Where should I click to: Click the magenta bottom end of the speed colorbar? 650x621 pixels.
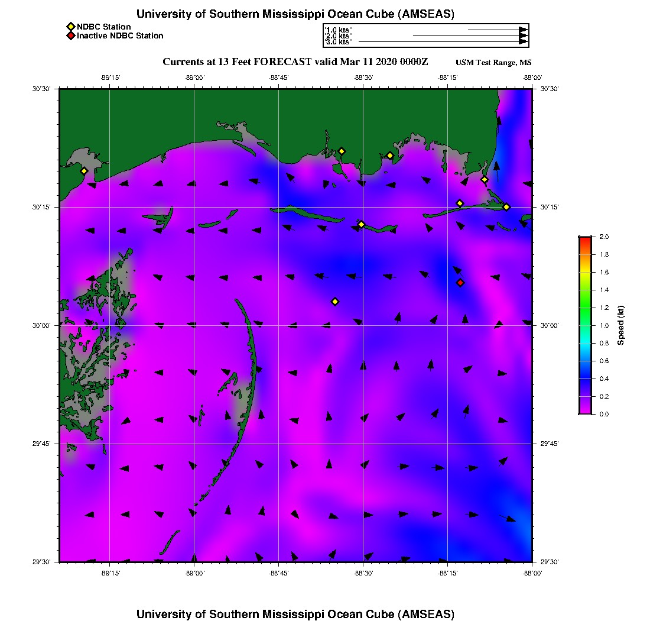[585, 412]
